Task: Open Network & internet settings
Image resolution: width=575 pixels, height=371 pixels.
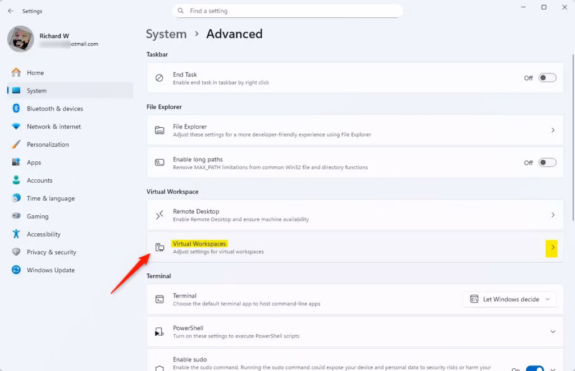Action: point(70,126)
